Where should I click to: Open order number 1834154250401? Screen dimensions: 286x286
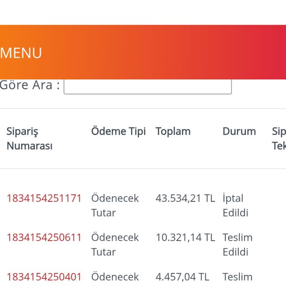click(x=44, y=277)
